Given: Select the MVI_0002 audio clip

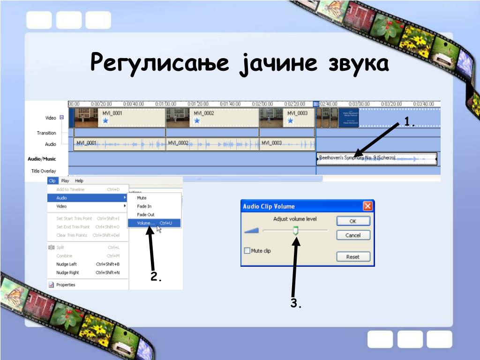Looking at the screenshot, I should pos(212,144).
